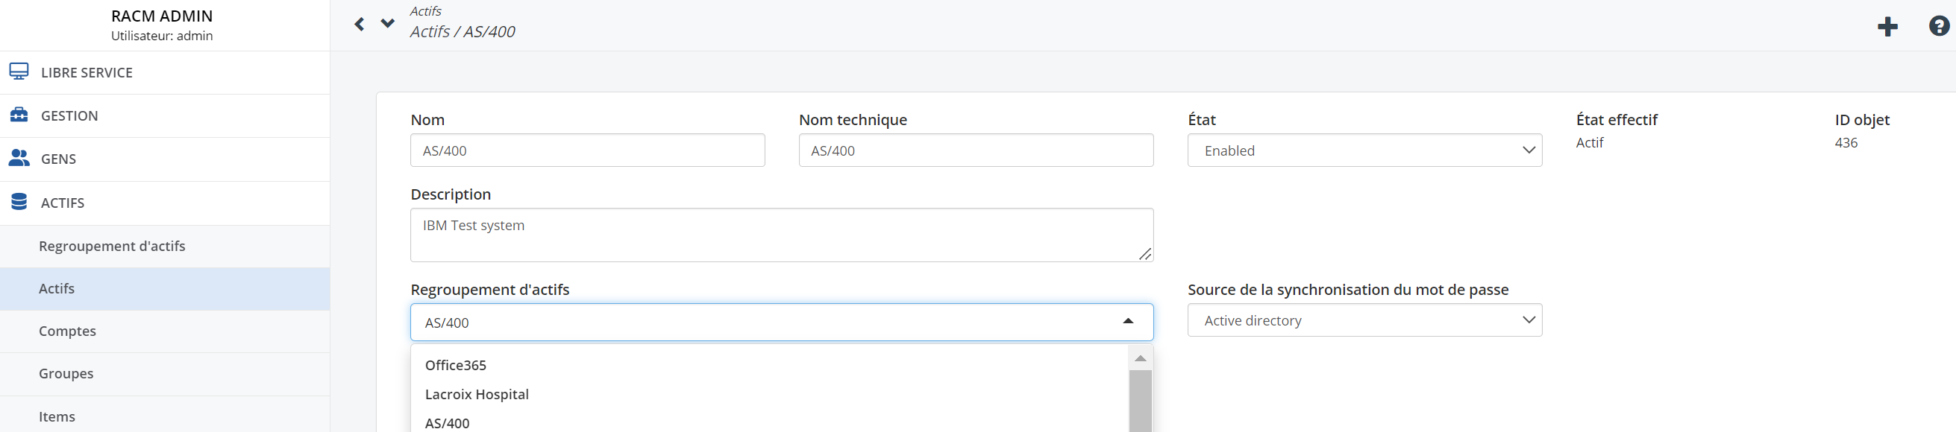Click the plus add icon
The image size is (1956, 432).
click(x=1887, y=27)
